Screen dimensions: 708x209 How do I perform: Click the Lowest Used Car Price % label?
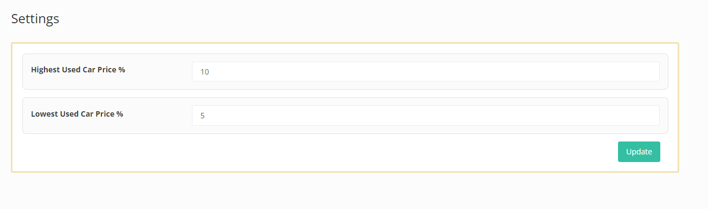pyautogui.click(x=77, y=114)
